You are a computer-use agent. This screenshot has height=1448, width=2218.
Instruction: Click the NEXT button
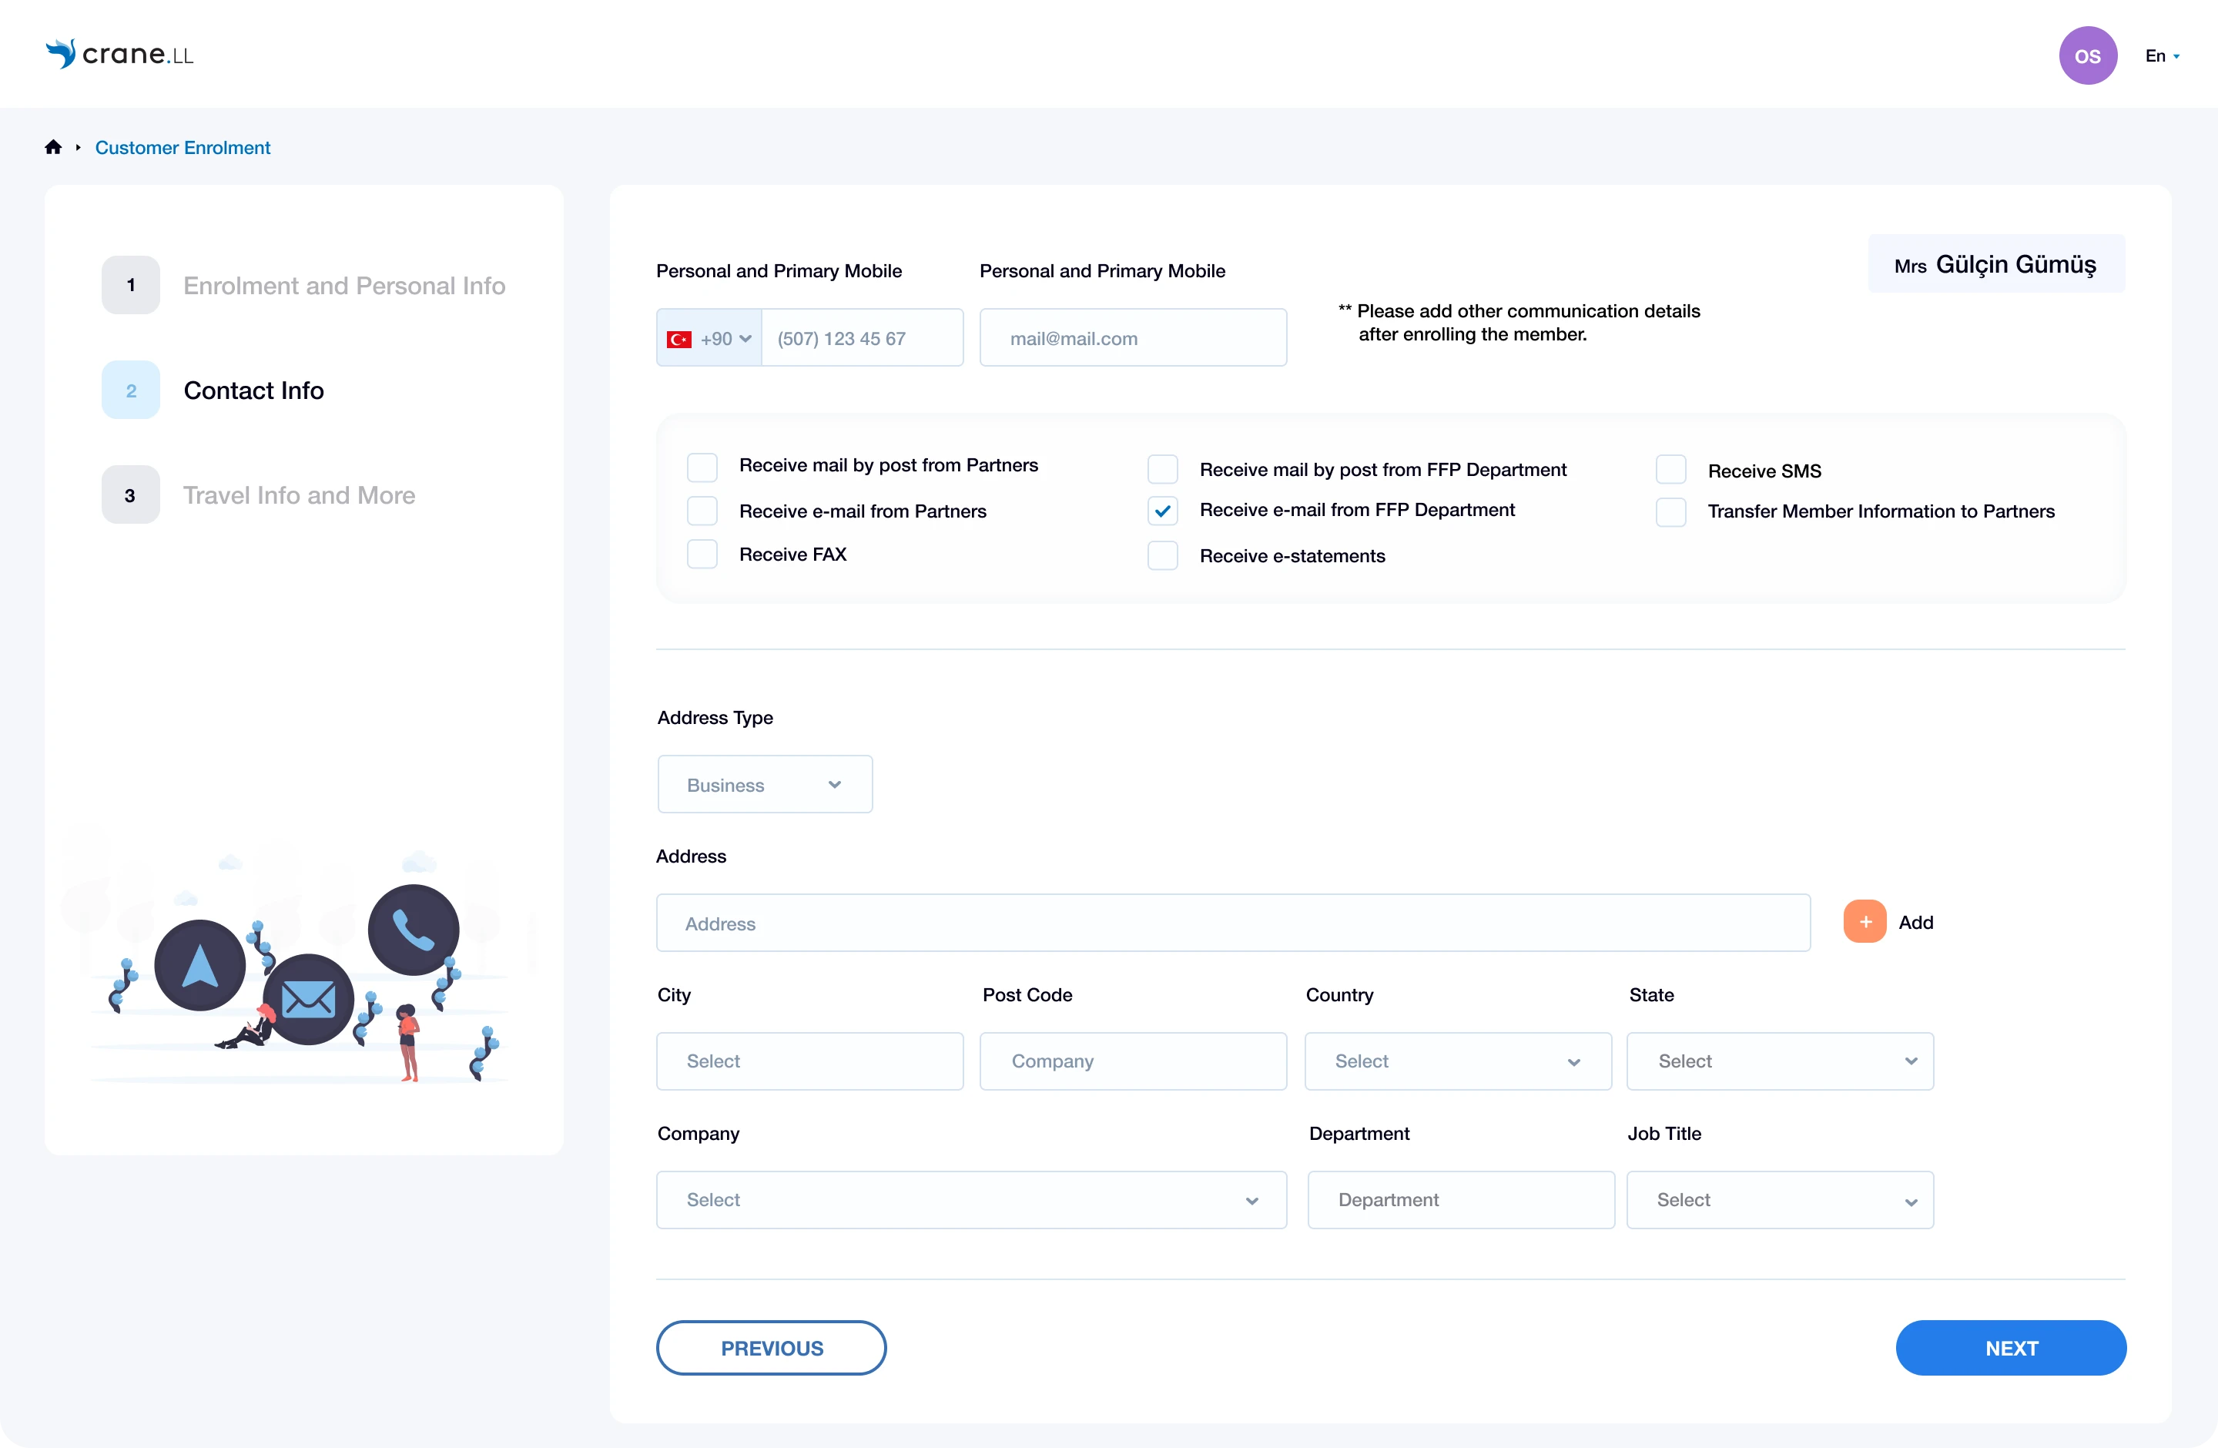click(2010, 1347)
